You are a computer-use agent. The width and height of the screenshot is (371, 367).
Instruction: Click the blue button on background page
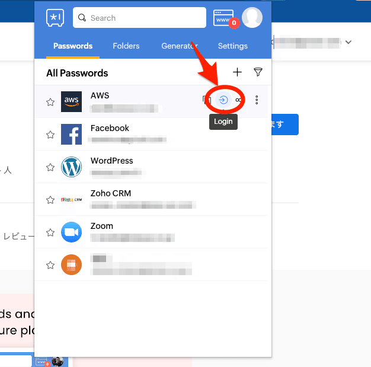pos(285,125)
